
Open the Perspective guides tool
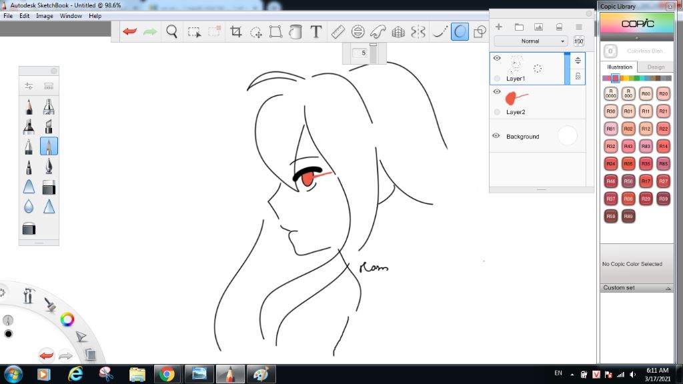[398, 32]
